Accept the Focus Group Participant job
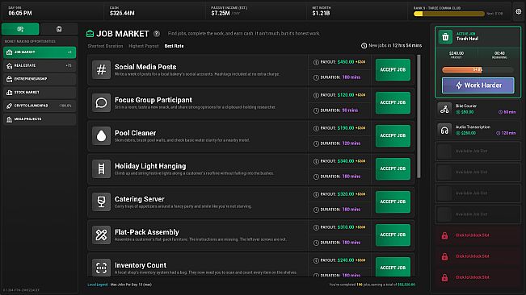Screen dimensions: 526x295 click(x=393, y=102)
